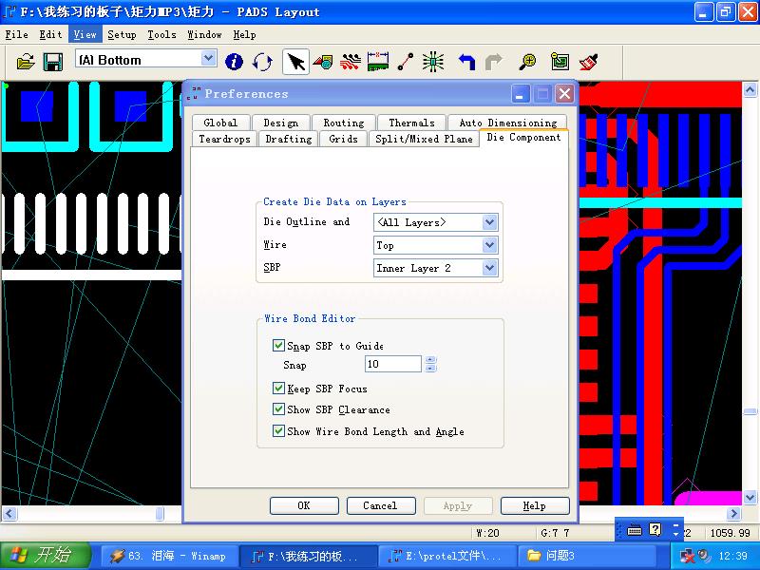Viewport: 760px width, 570px height.
Task: Open the Setup menu
Action: pyautogui.click(x=122, y=34)
